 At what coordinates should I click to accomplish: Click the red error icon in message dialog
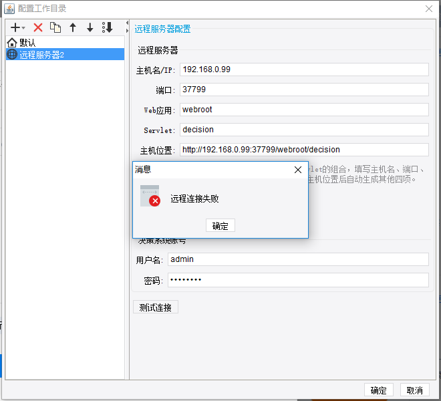pos(155,201)
